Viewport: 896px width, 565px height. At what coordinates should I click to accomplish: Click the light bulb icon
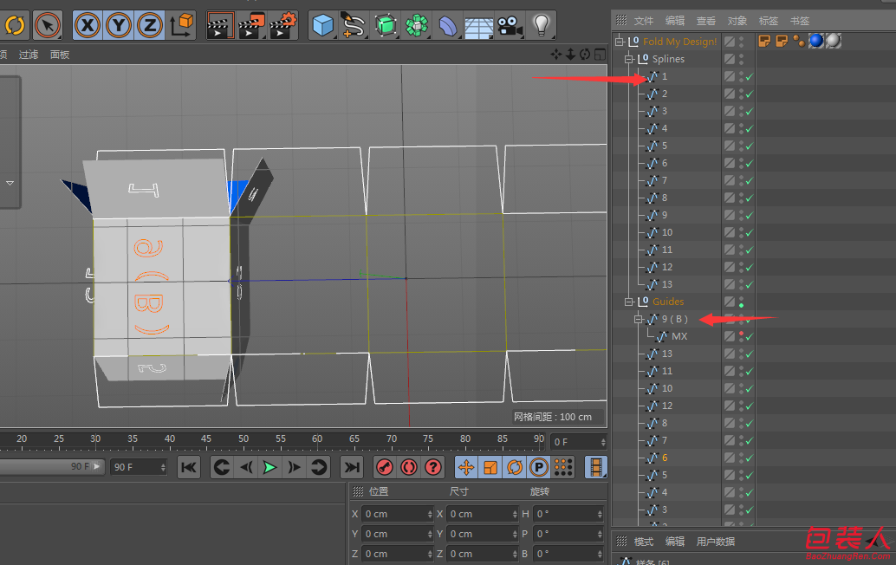pyautogui.click(x=541, y=25)
